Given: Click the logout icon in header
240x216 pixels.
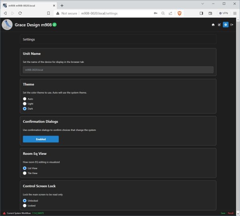Looking at the screenshot, I should (x=232, y=25).
